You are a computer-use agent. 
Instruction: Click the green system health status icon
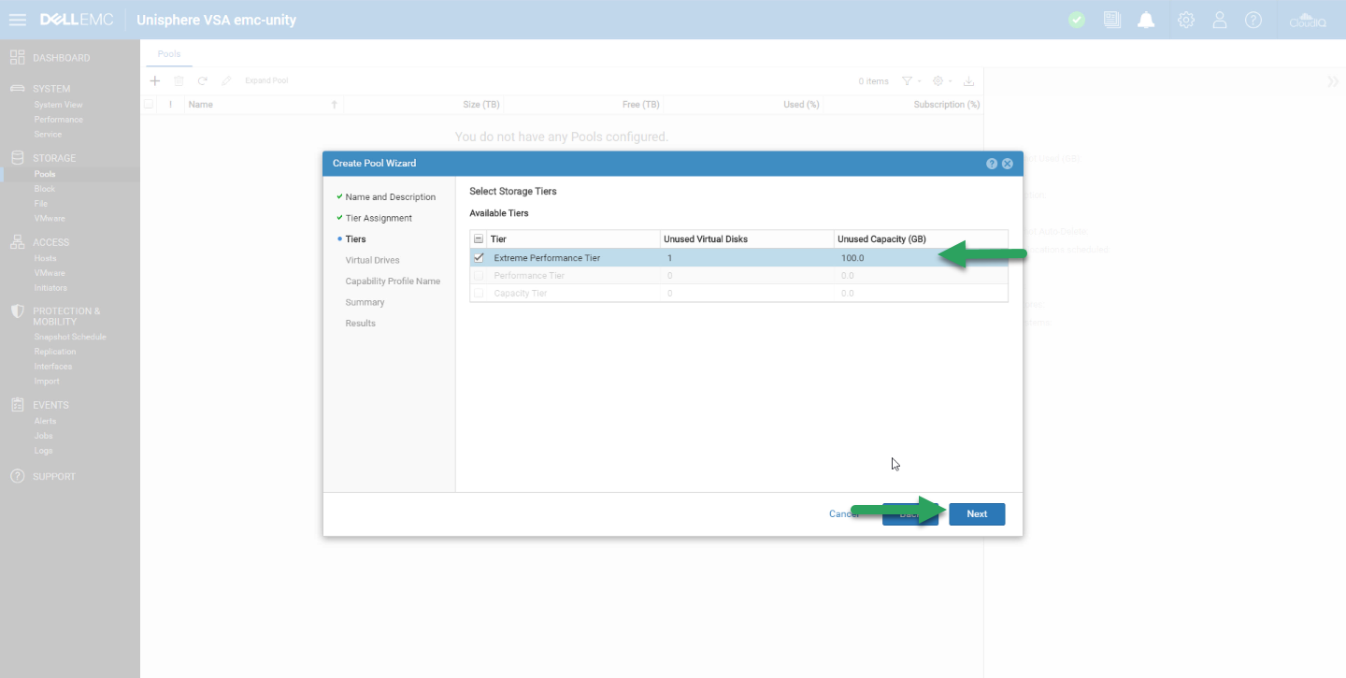(x=1077, y=20)
